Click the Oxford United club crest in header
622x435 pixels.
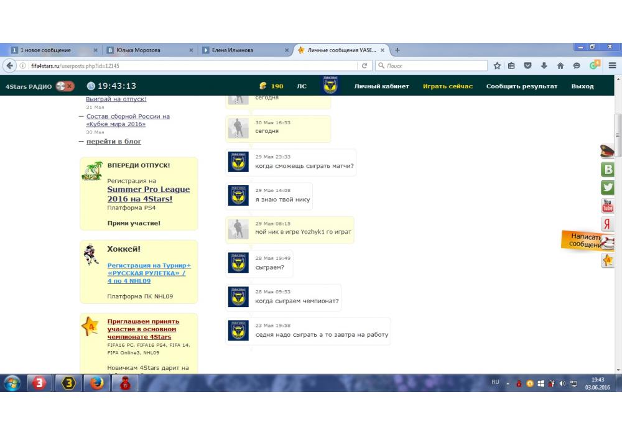click(331, 86)
